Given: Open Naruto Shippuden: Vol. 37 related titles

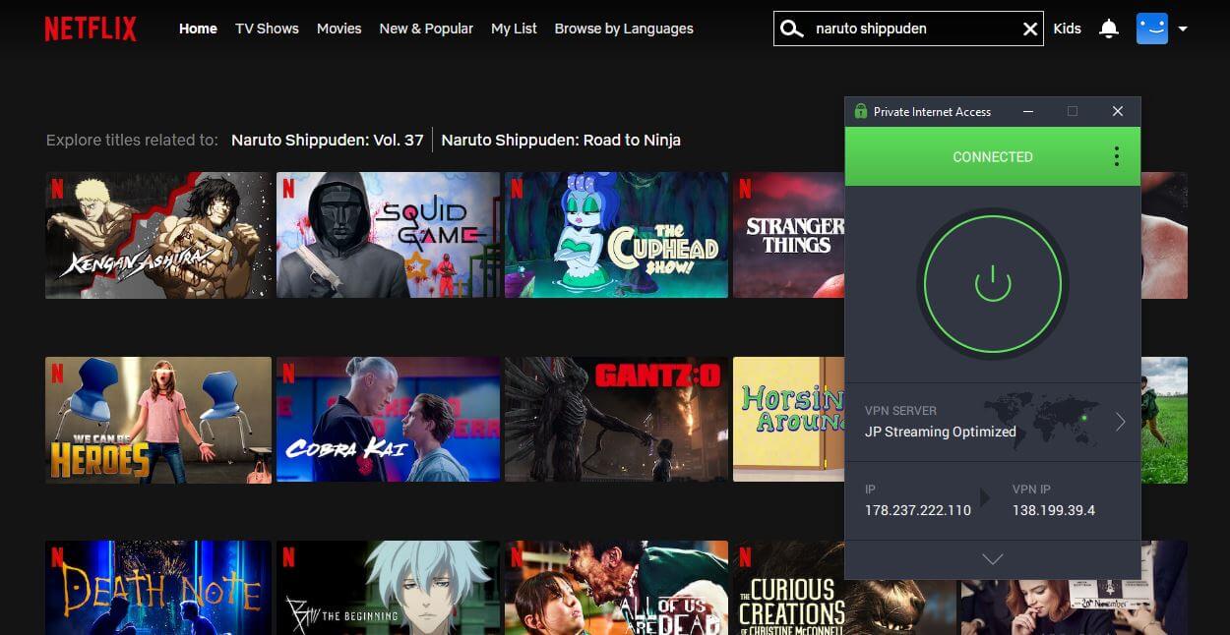Looking at the screenshot, I should [x=328, y=140].
